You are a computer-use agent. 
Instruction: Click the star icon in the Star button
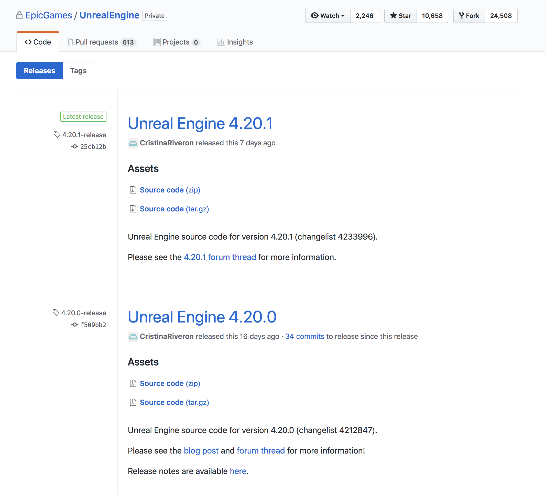[393, 15]
